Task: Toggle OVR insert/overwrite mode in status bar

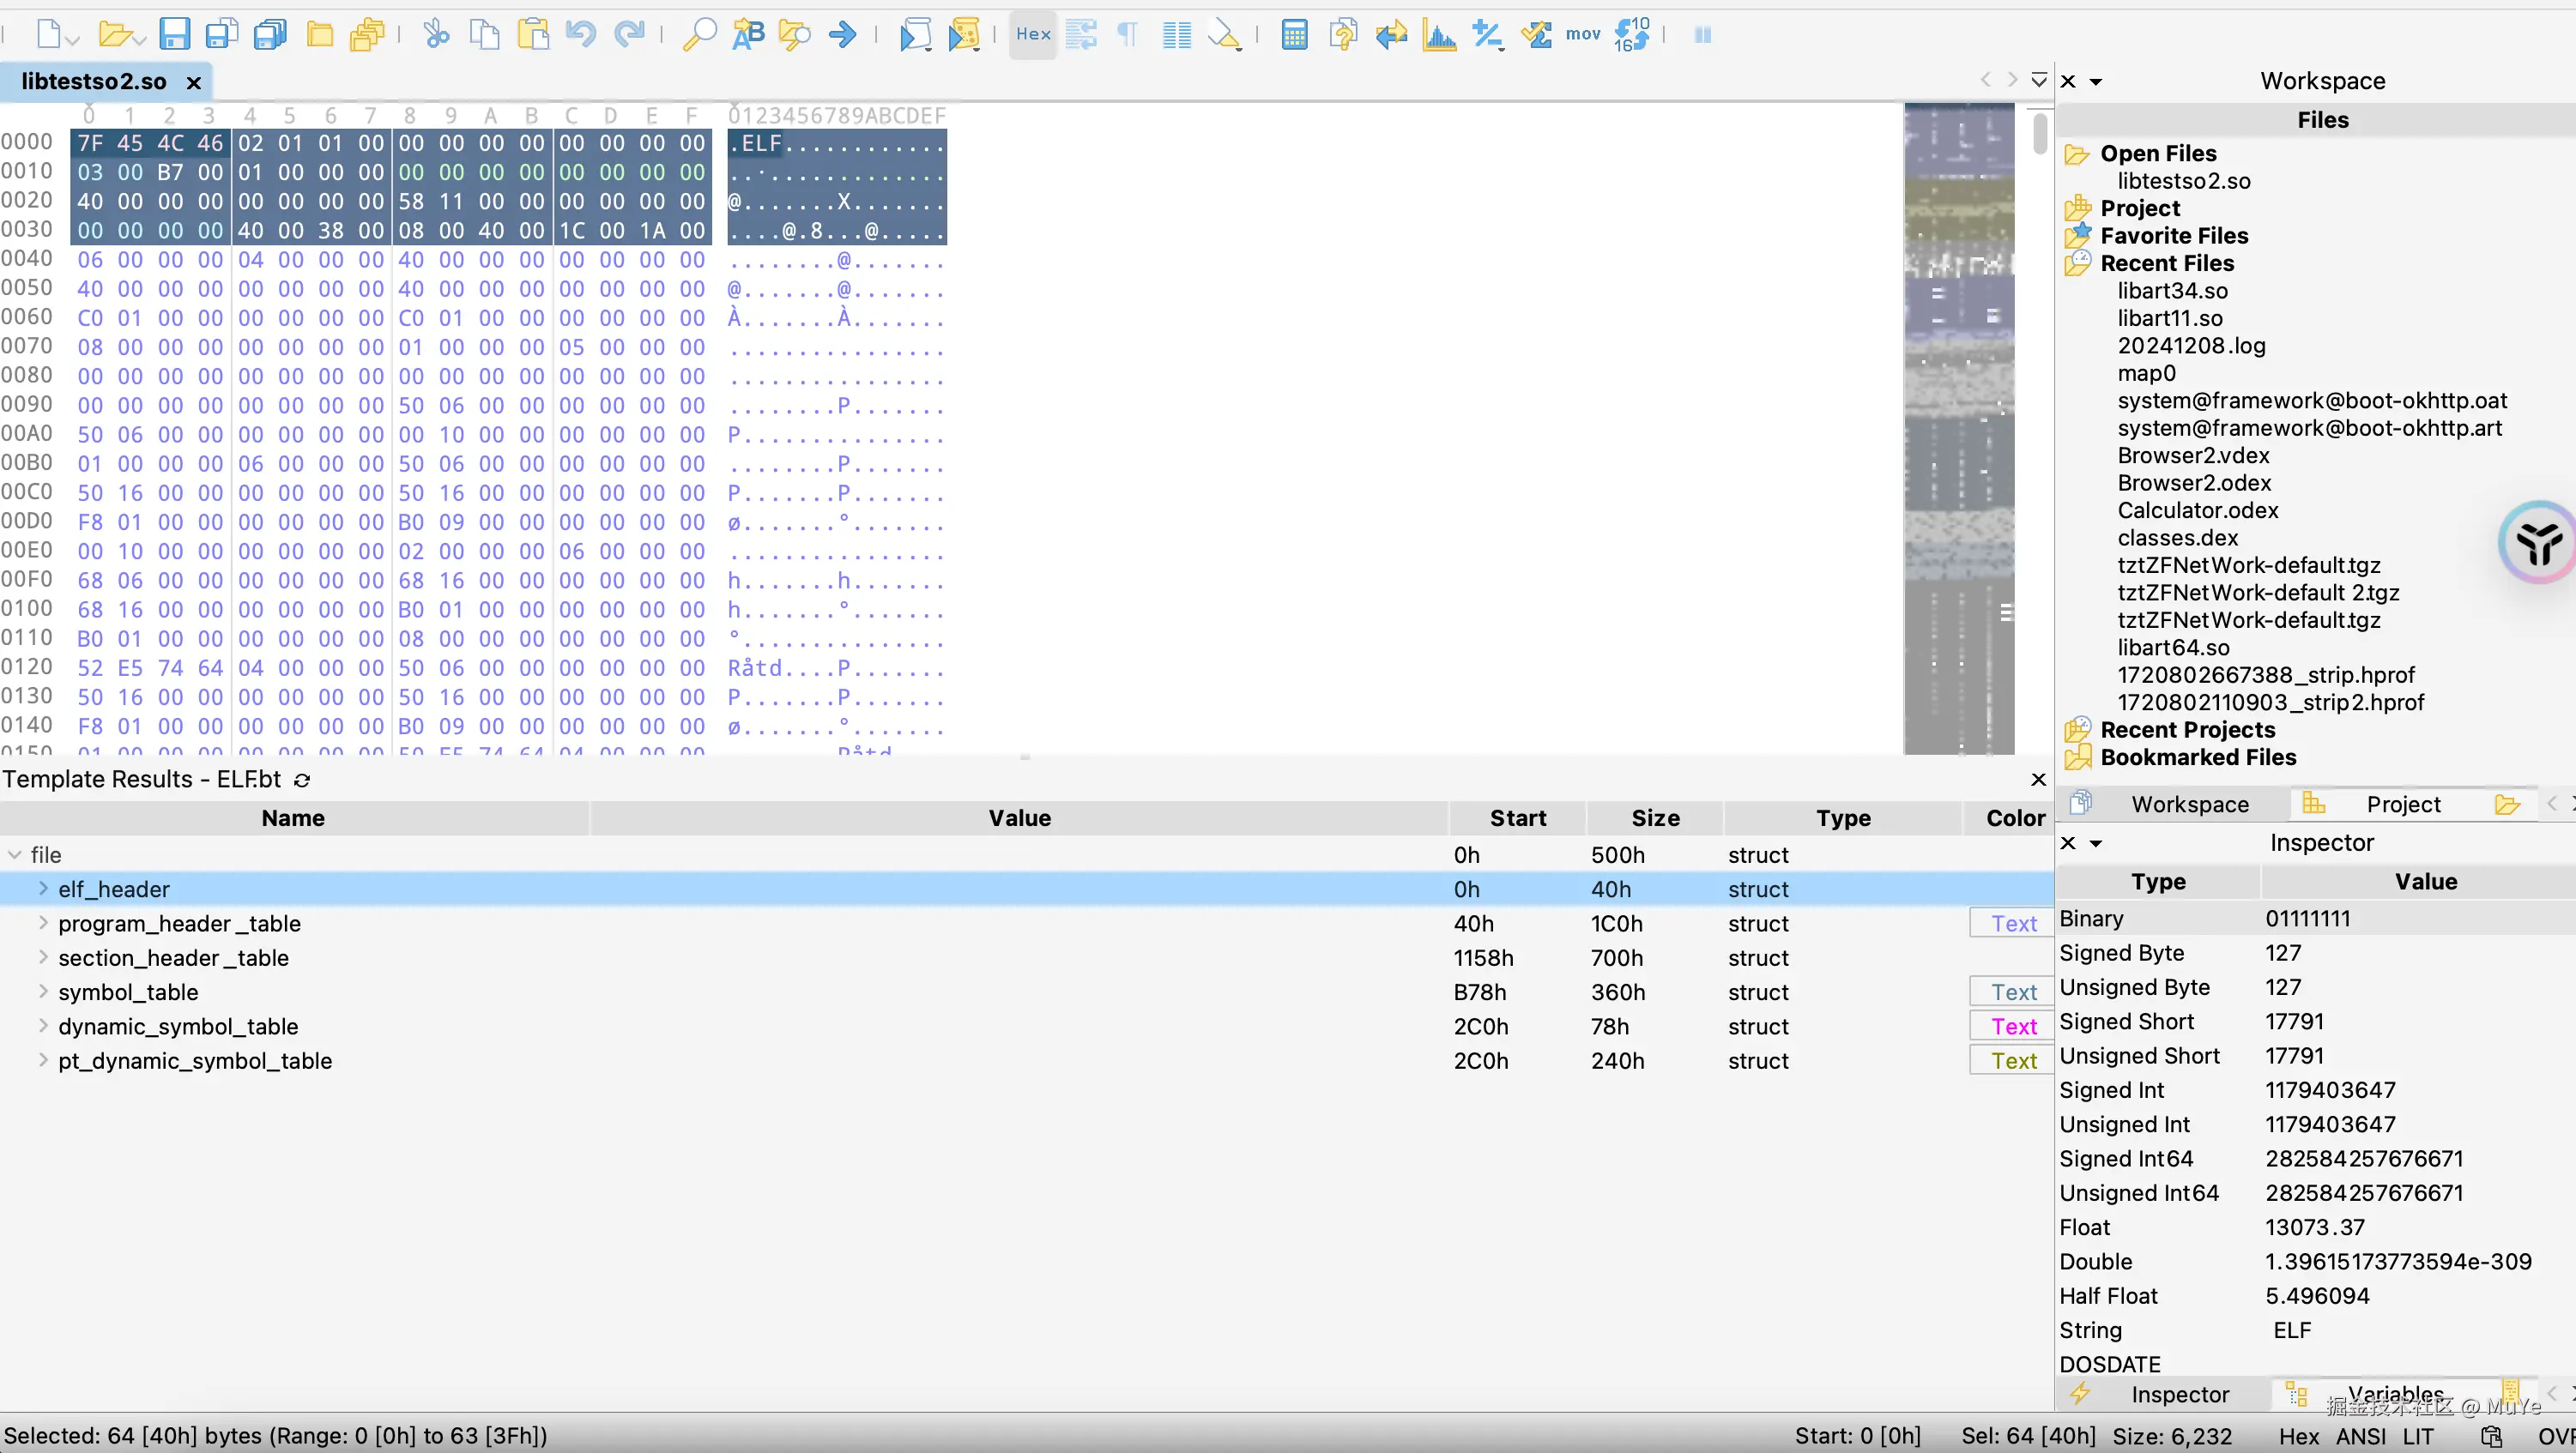Action: [2556, 1436]
